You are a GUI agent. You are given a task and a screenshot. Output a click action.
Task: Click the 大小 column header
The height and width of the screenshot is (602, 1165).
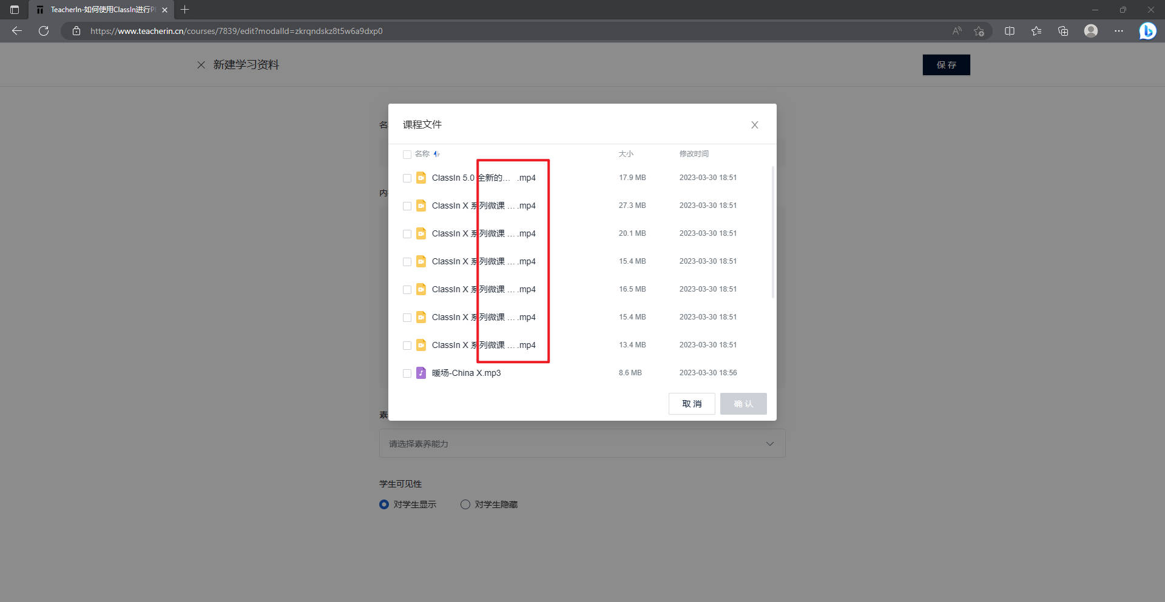click(x=626, y=154)
